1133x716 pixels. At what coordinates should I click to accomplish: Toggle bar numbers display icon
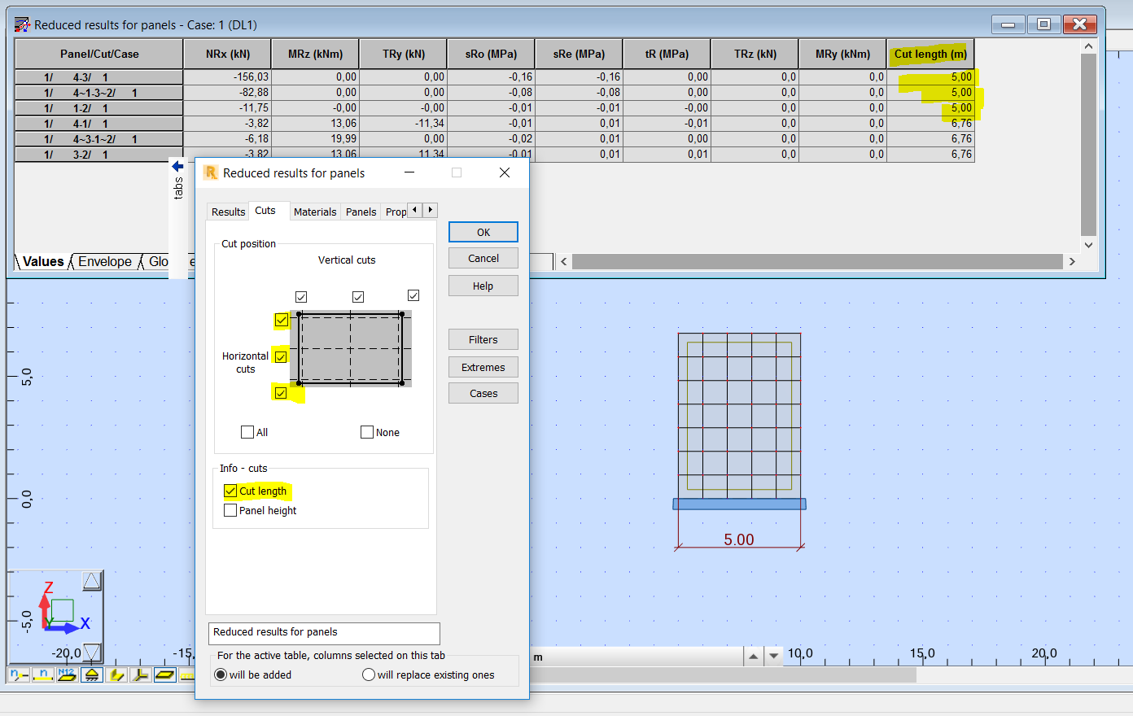pyautogui.click(x=42, y=675)
